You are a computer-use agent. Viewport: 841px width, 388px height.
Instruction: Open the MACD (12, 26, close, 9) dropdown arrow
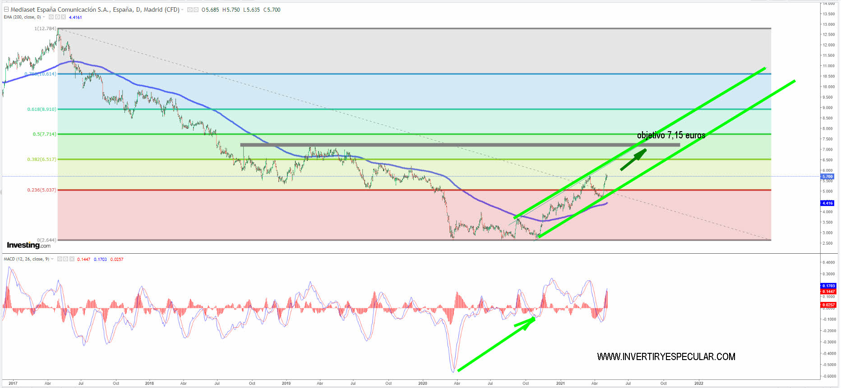pyautogui.click(x=53, y=259)
